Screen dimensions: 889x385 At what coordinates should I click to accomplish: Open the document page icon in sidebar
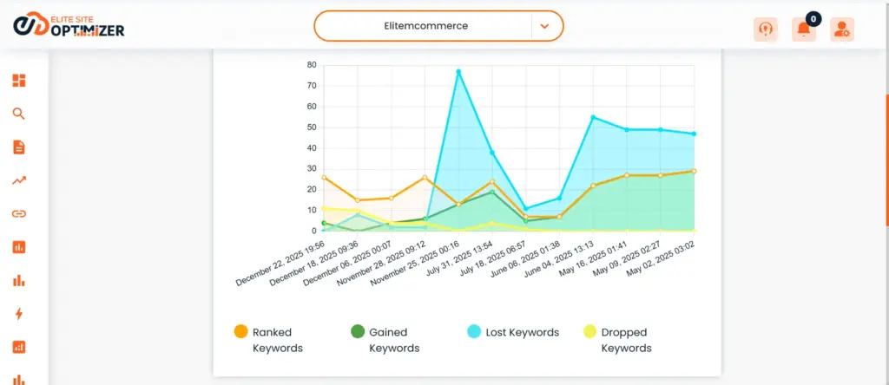pos(19,147)
